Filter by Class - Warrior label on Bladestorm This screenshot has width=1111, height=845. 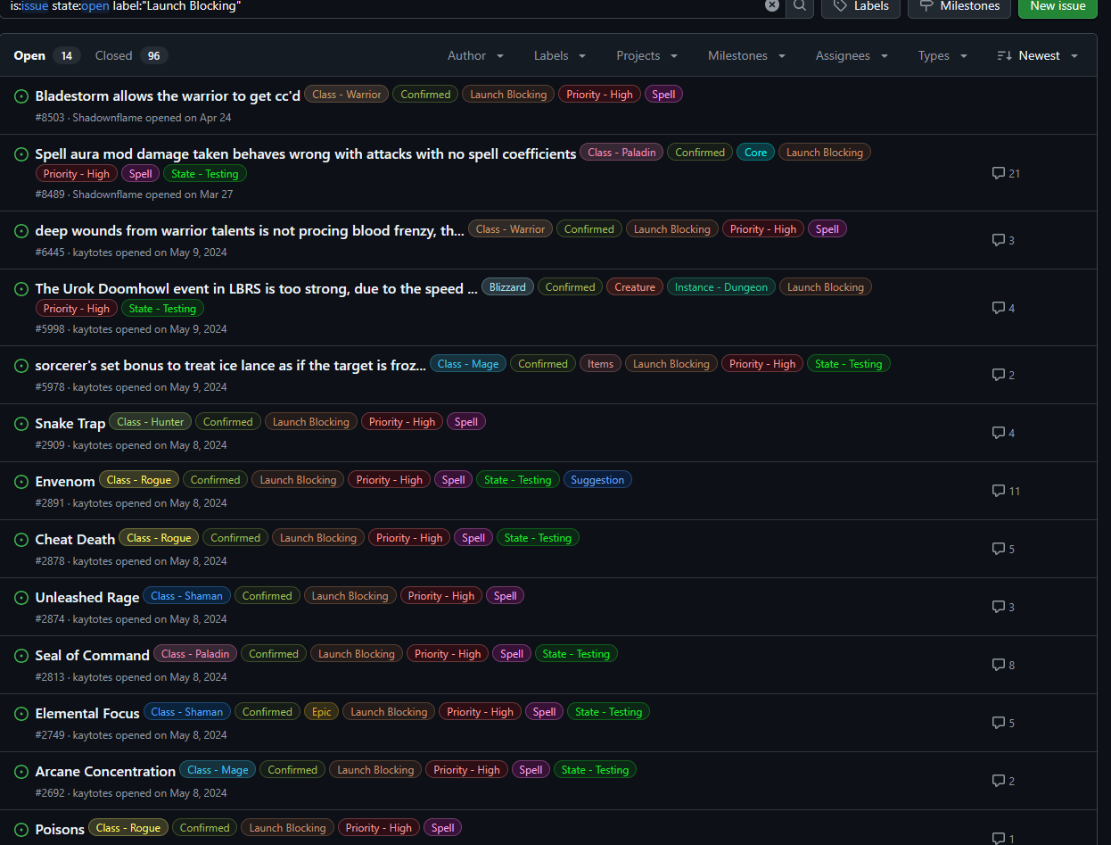[347, 95]
